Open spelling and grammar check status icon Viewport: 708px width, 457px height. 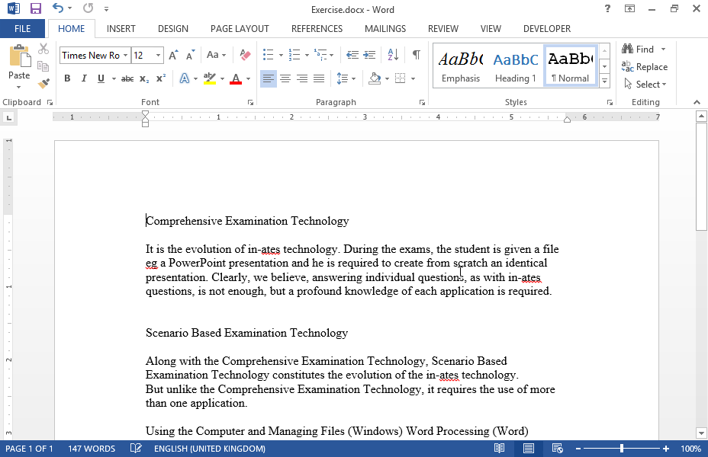click(x=136, y=449)
